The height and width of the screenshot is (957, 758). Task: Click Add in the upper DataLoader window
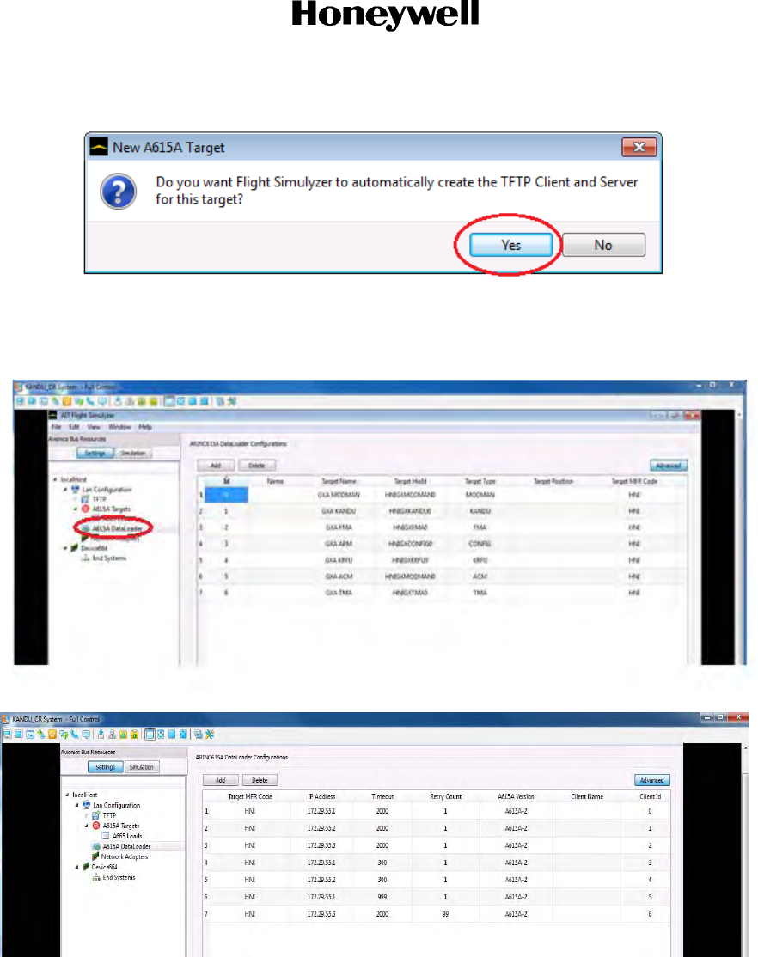pyautogui.click(x=216, y=465)
